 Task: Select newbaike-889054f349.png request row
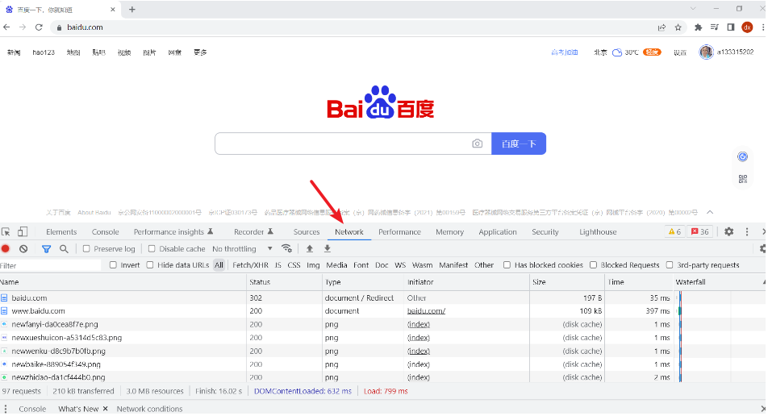[x=384, y=364]
